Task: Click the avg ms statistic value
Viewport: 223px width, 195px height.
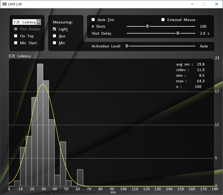Action: click(x=201, y=64)
